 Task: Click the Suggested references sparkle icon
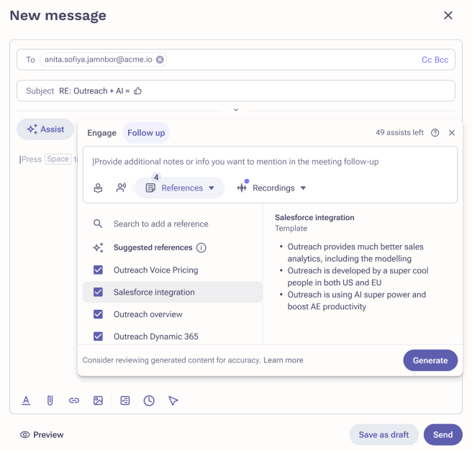point(99,247)
